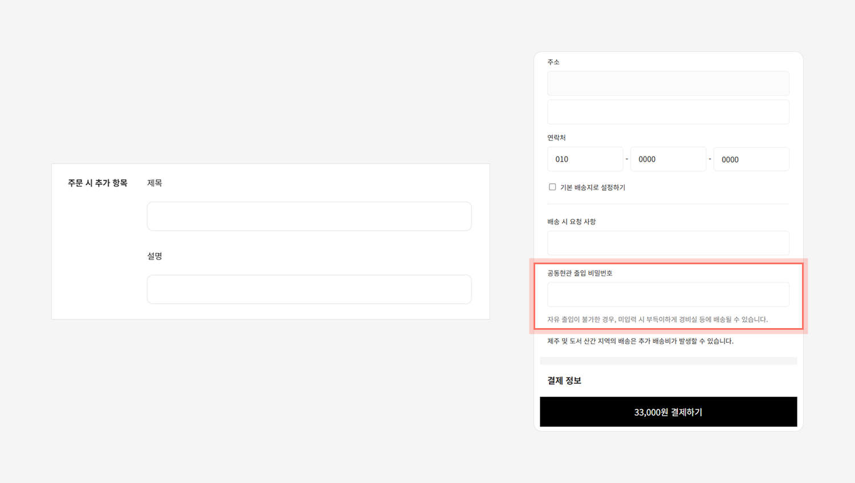Image resolution: width=855 pixels, height=483 pixels.
Task: Focus the 설명 text field
Action: point(309,289)
